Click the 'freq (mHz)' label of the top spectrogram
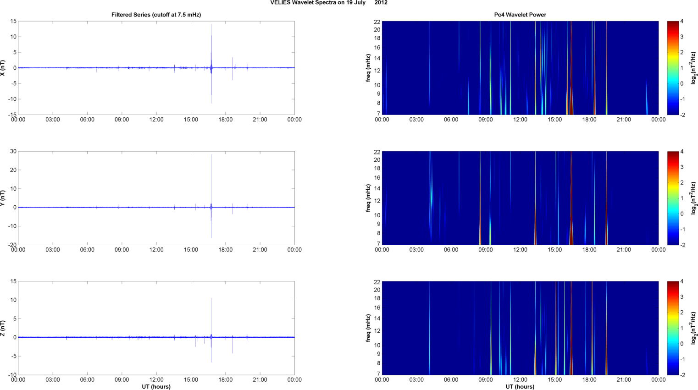 [x=368, y=68]
